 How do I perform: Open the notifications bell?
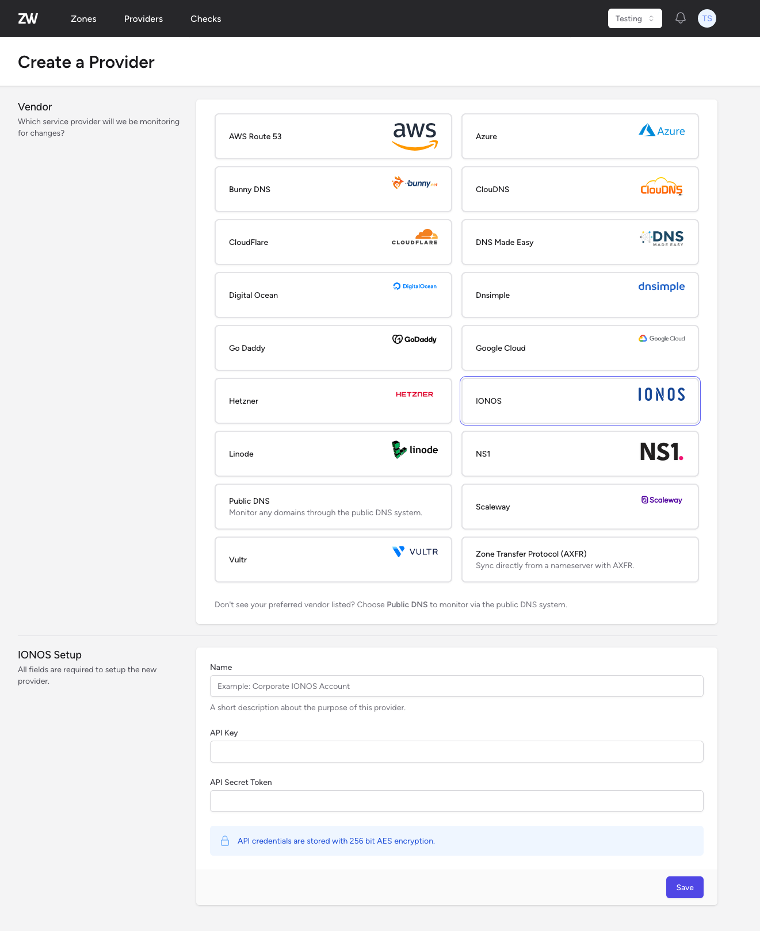681,18
